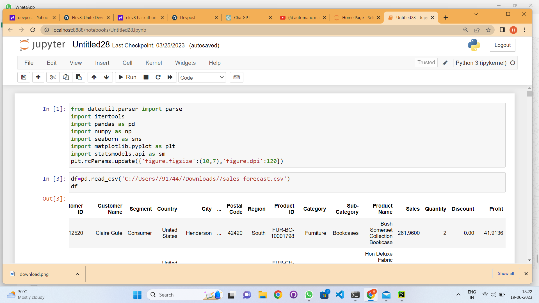This screenshot has width=539, height=303.
Task: Restart the kernel icon
Action: coord(158,77)
